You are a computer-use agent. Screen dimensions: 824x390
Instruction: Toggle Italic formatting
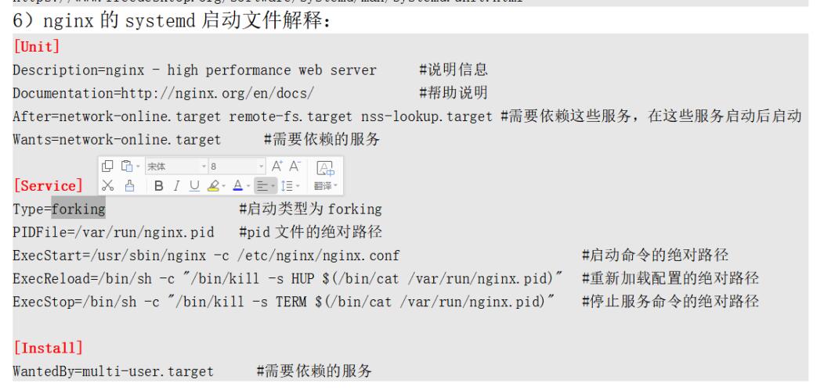[x=177, y=185]
